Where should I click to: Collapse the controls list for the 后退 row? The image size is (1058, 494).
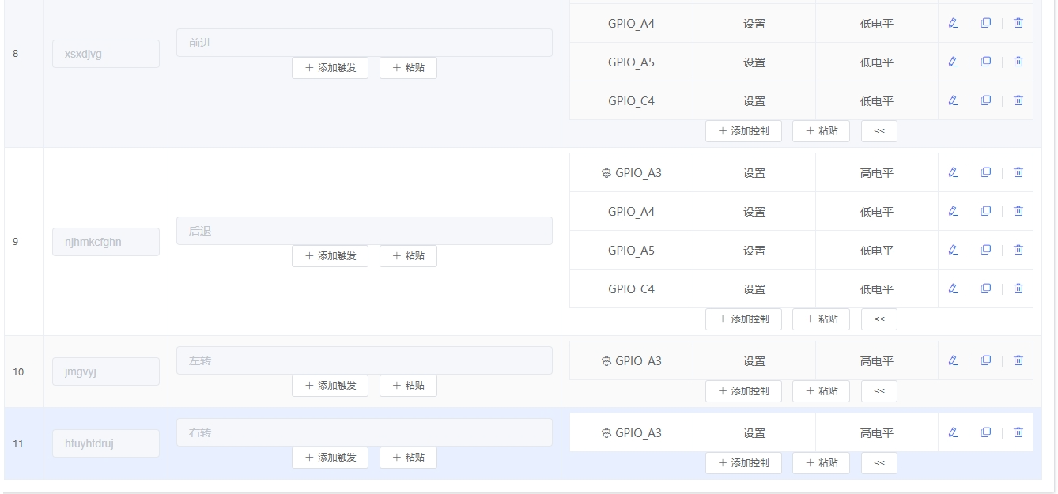pos(879,319)
